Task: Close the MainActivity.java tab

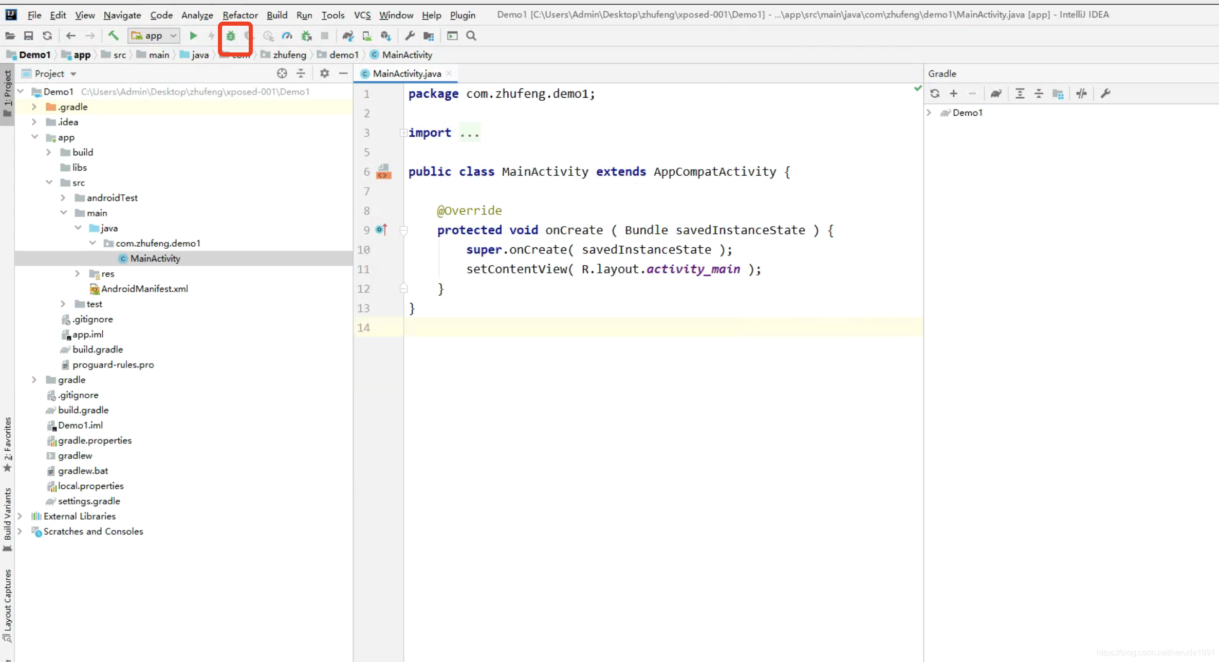Action: pos(449,73)
